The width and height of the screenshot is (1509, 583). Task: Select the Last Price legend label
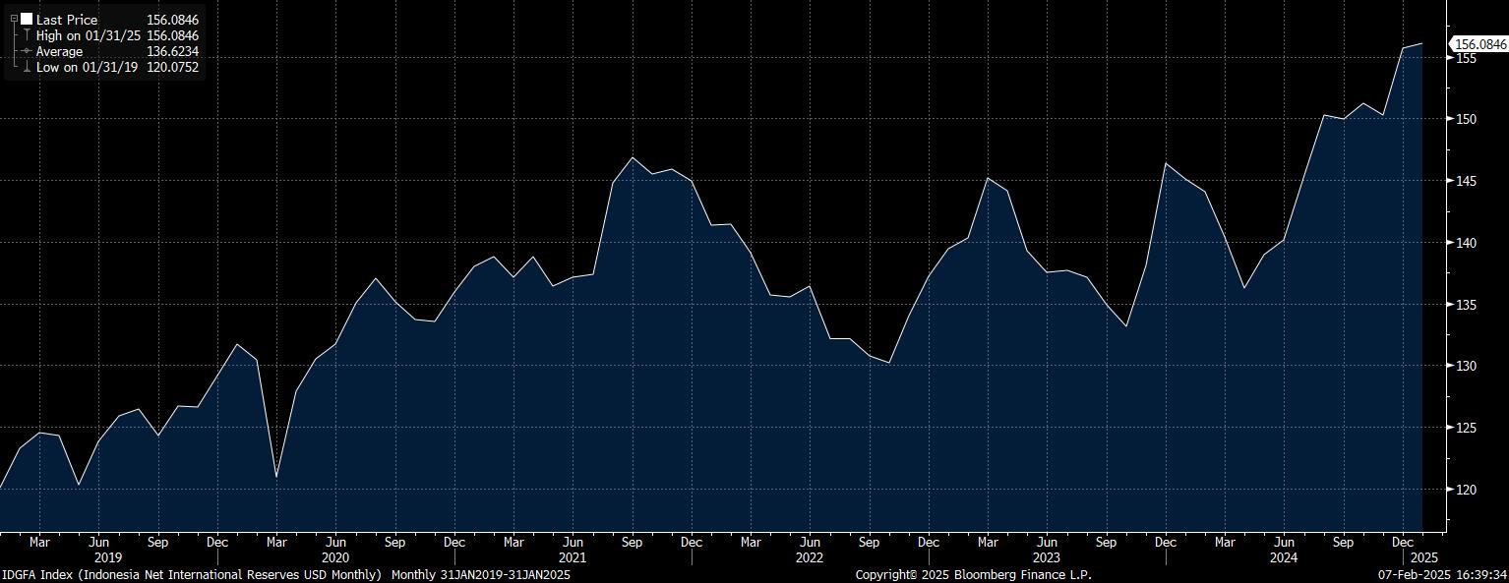pyautogui.click(x=67, y=20)
